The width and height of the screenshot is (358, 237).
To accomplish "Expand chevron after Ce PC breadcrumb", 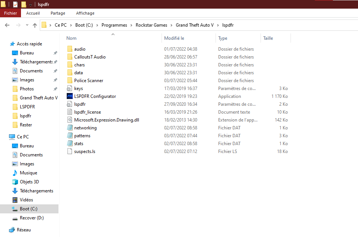I will 71,25.
